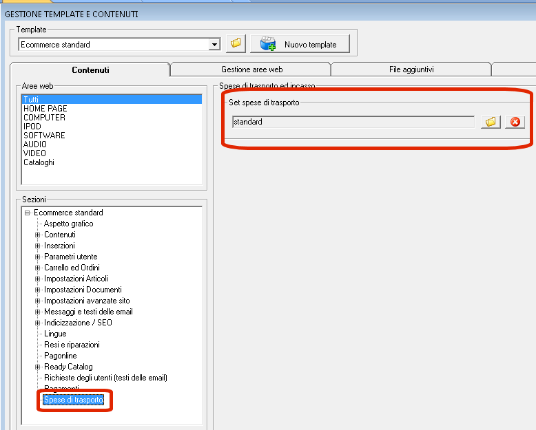Select Tutti in Aree web list

click(112, 99)
